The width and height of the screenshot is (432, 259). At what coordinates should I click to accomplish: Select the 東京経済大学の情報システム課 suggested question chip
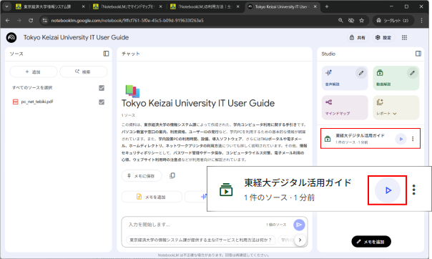tap(201, 240)
